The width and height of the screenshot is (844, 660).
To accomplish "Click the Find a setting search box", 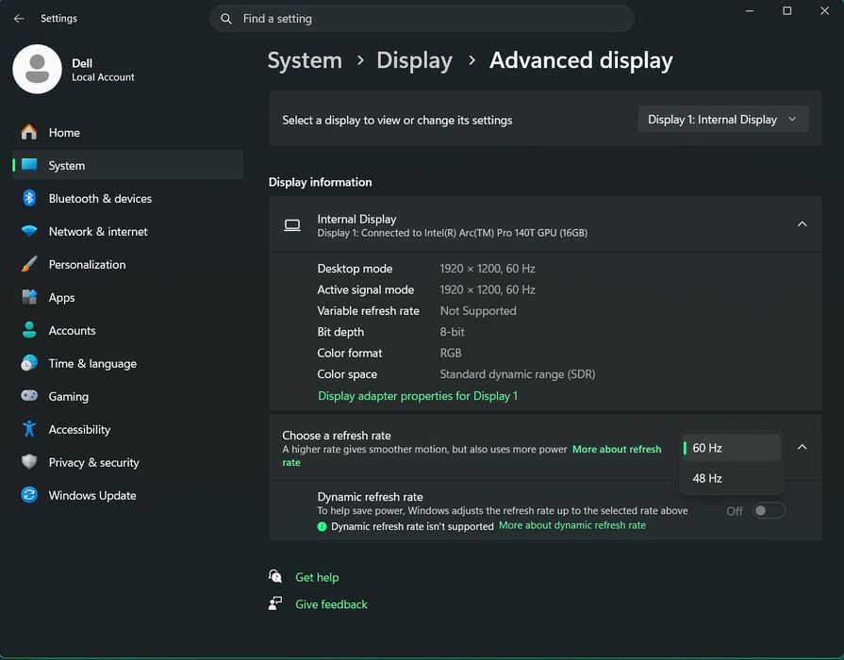I will coord(422,19).
